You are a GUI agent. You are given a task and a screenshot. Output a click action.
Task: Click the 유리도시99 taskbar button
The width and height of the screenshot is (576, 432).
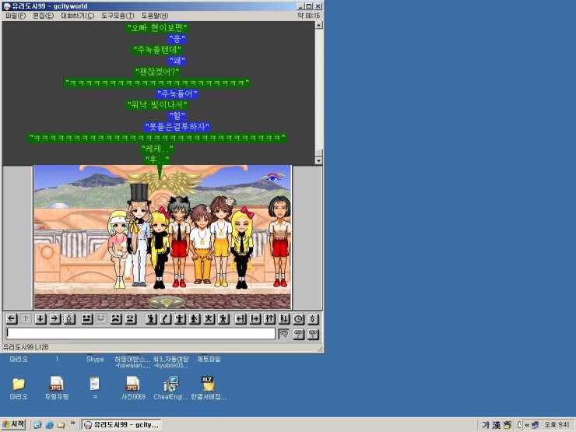[121, 424]
